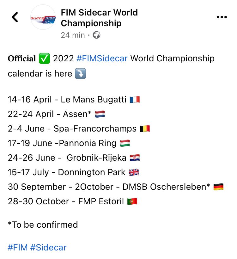
Task: Open FIM Sidecar World Championship page name
Action: [99, 18]
